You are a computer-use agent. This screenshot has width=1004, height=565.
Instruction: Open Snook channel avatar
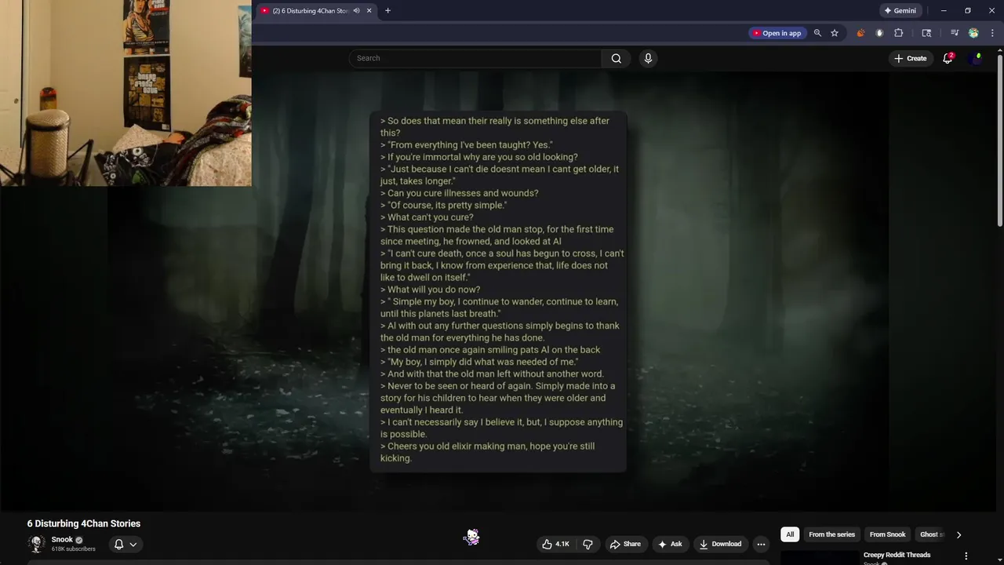[x=36, y=544]
